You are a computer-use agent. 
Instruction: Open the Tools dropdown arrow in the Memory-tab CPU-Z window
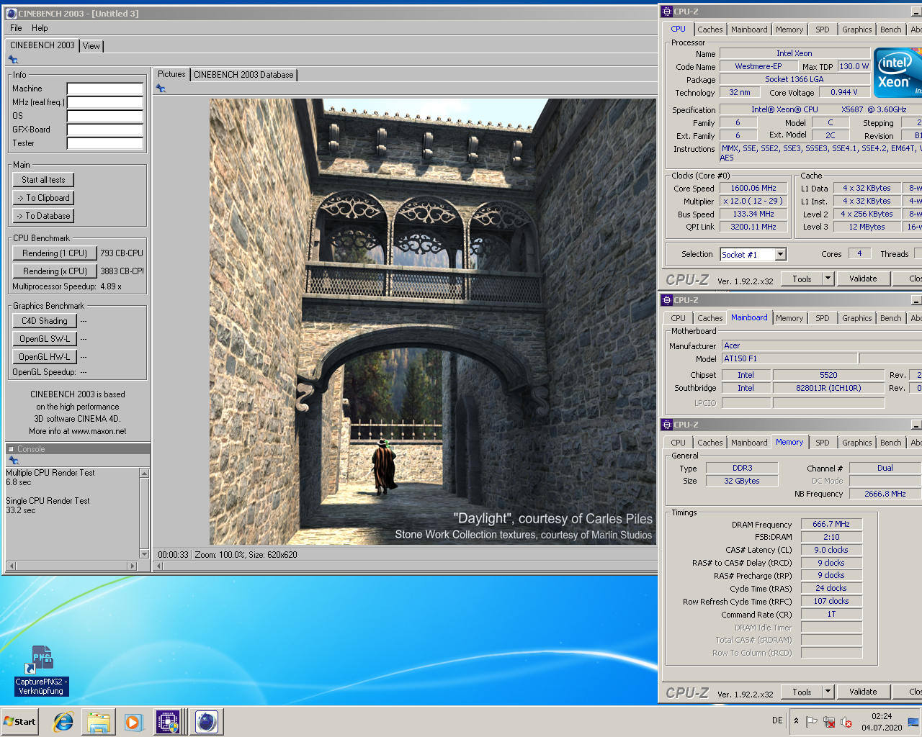click(x=828, y=692)
